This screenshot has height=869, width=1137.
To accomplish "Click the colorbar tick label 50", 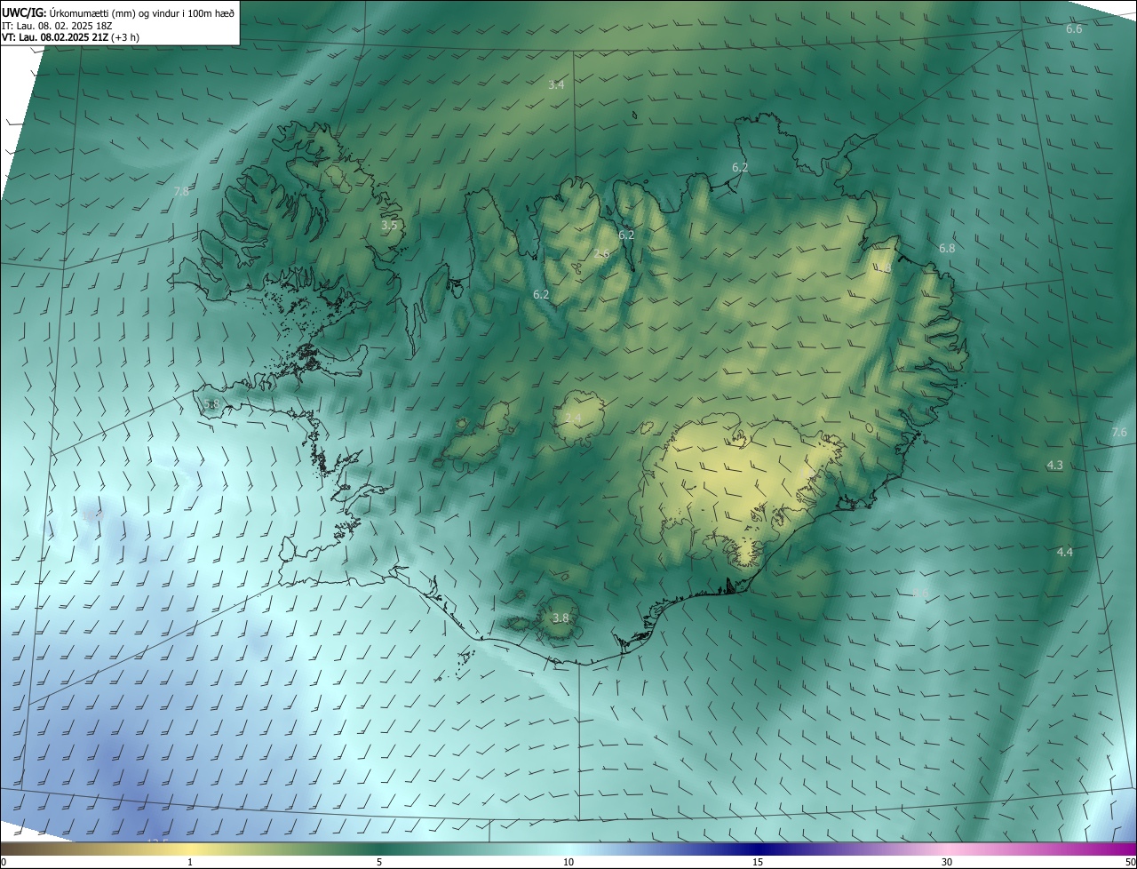I will [1129, 862].
